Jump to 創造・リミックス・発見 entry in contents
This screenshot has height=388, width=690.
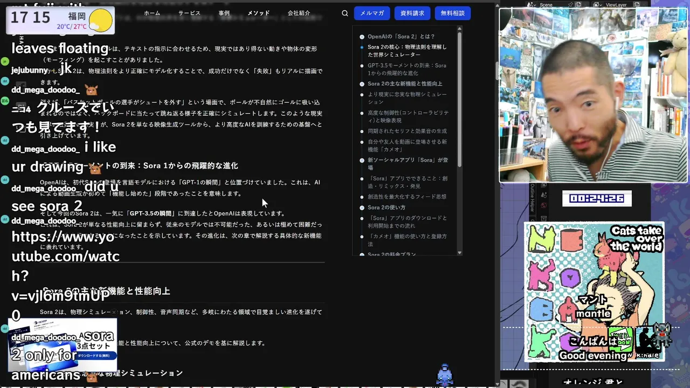407,182
